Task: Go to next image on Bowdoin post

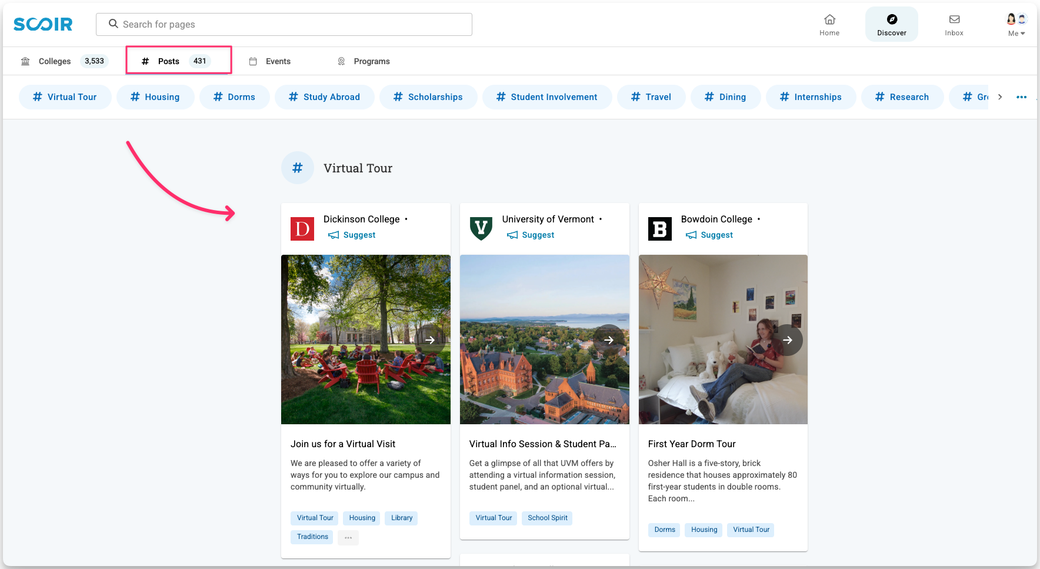Action: (788, 340)
